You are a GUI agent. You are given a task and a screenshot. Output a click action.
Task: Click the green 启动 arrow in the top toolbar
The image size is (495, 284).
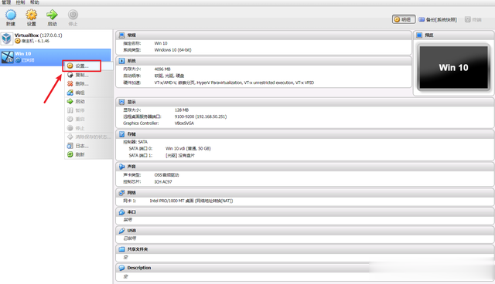click(x=52, y=15)
